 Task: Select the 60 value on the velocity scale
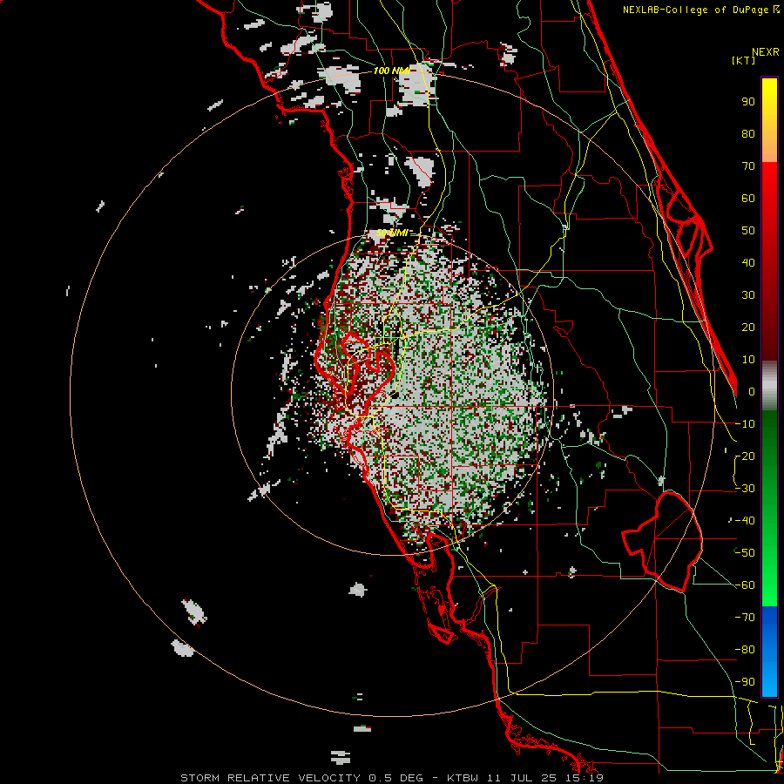coord(748,198)
